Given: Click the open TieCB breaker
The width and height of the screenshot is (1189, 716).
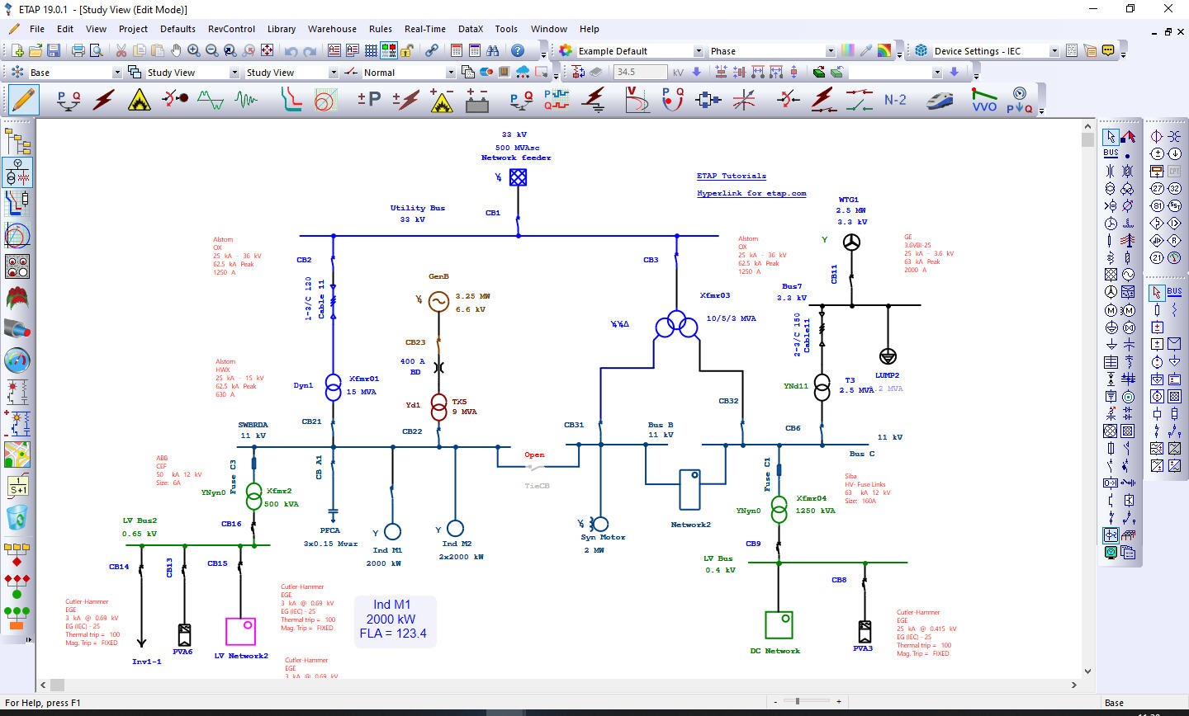Looking at the screenshot, I should (537, 469).
